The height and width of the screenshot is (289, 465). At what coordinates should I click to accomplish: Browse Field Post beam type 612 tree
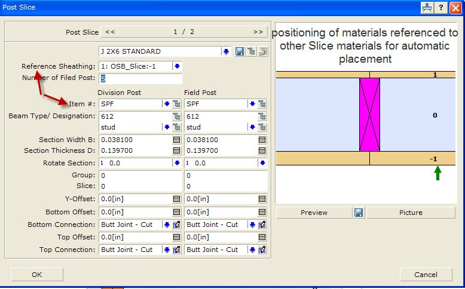point(262,116)
